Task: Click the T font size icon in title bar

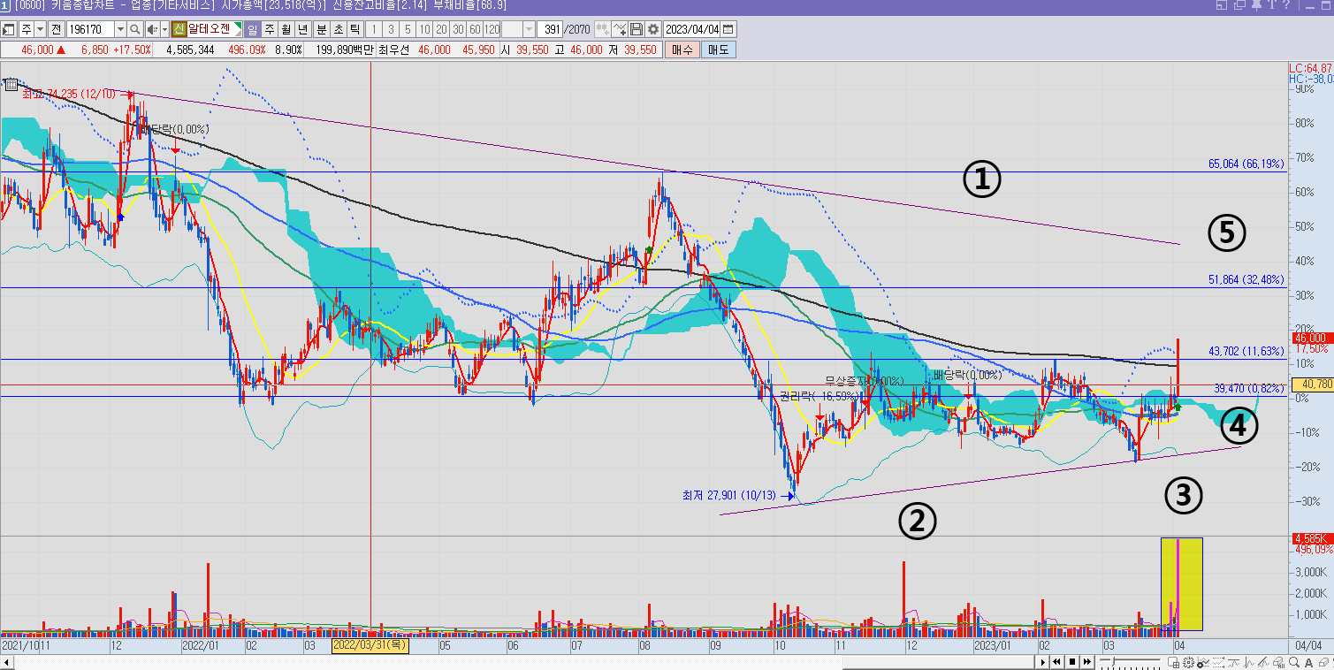Action: [x=1272, y=5]
